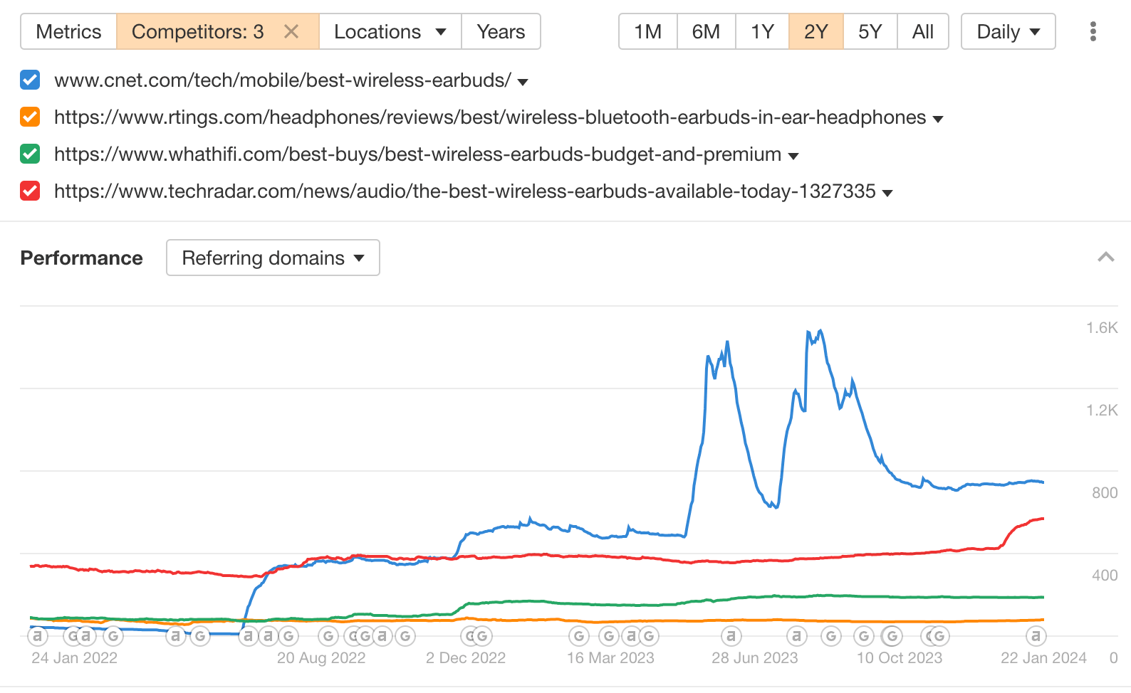Click the last Google marker before 22 Jan 2024

939,635
